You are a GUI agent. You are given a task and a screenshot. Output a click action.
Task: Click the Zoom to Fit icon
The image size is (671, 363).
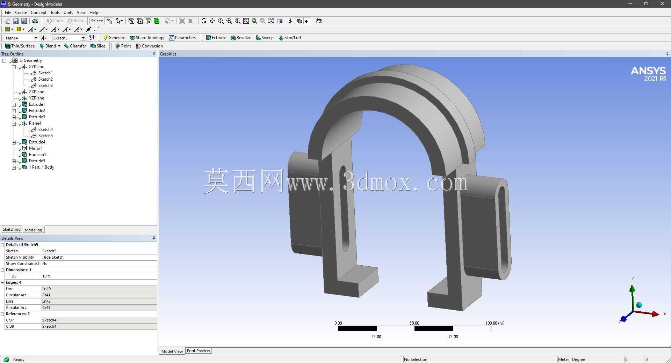(x=238, y=21)
